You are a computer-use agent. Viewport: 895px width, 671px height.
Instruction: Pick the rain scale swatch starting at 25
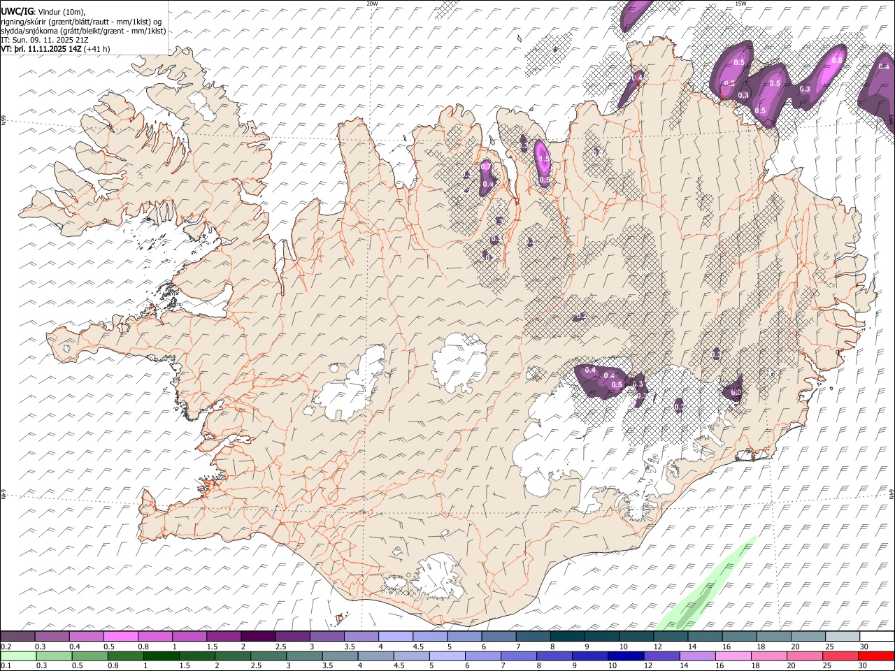click(840, 656)
